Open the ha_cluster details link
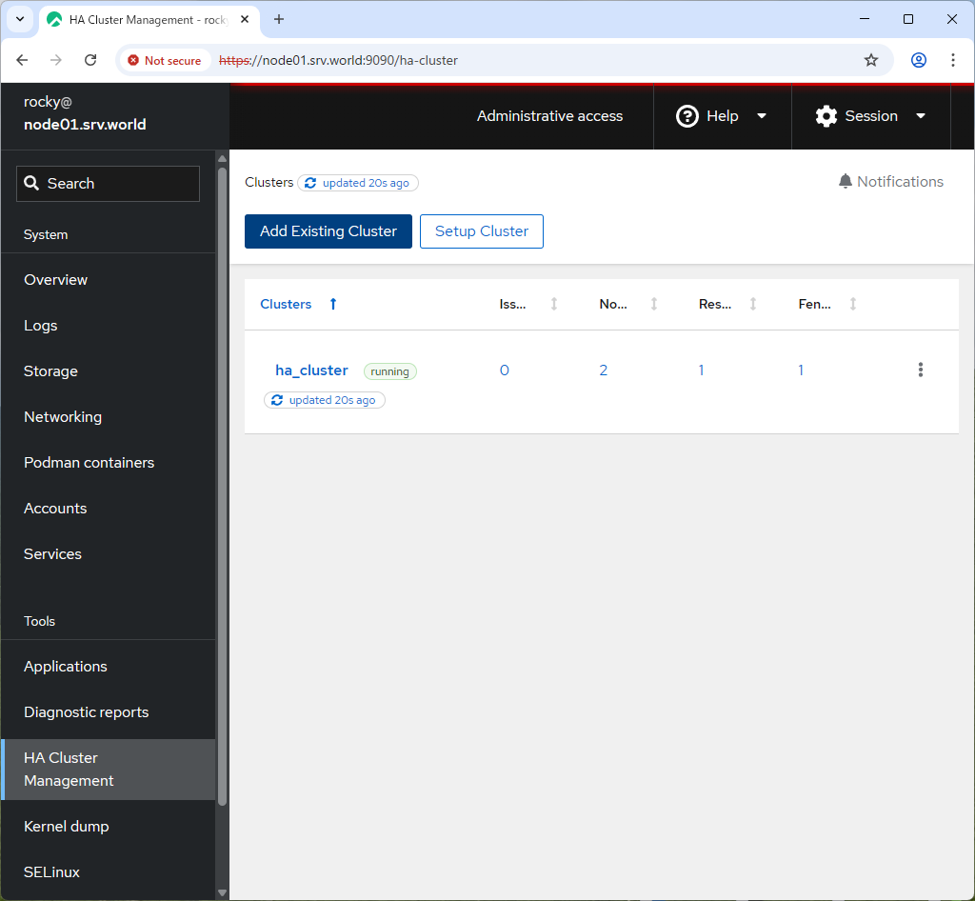 pyautogui.click(x=310, y=370)
